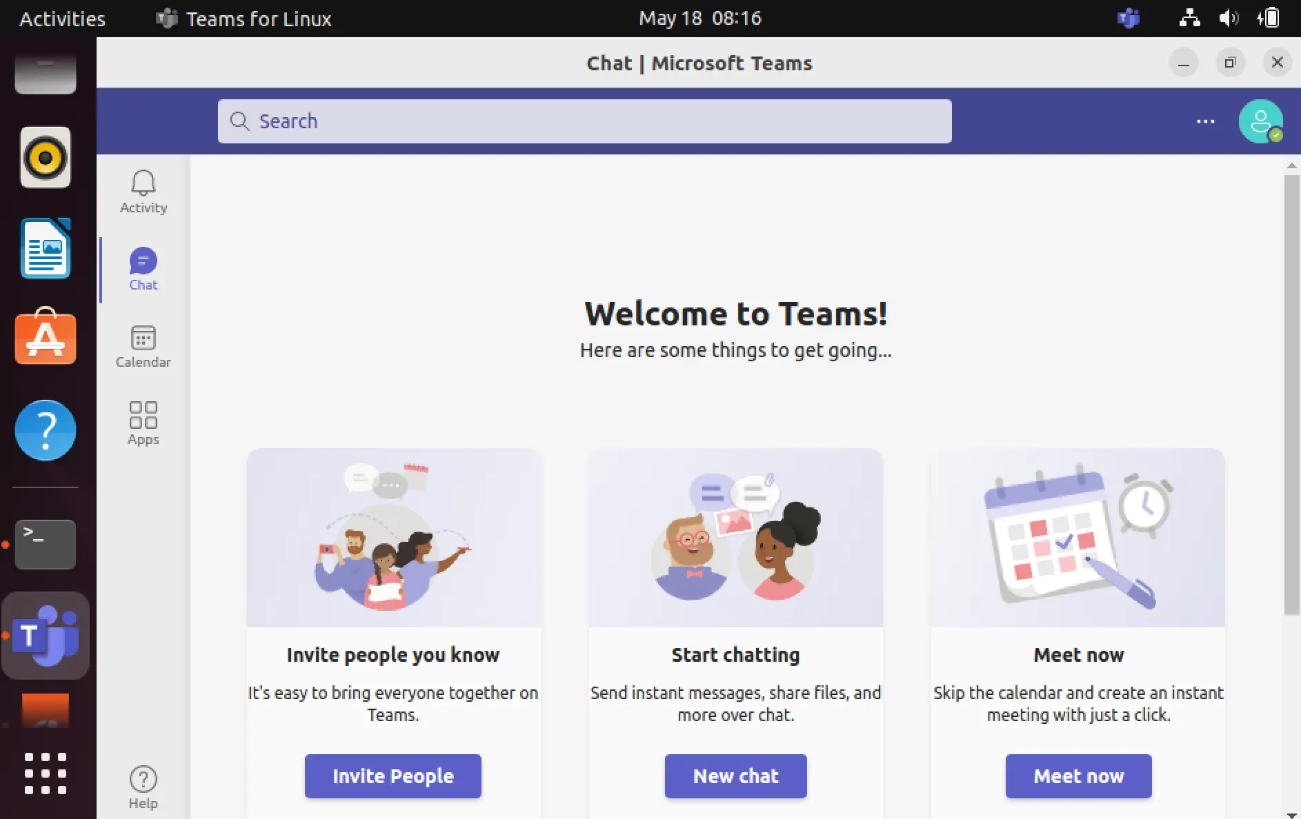This screenshot has height=819, width=1301.
Task: Open the Teams for Linux app menu
Action: tap(244, 19)
